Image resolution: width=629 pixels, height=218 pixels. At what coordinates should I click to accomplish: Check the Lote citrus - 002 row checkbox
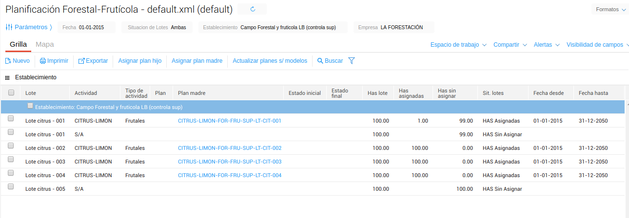click(11, 145)
